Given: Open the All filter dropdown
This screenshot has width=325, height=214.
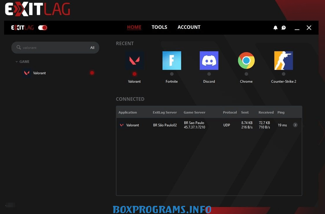Looking at the screenshot, I should click(92, 48).
